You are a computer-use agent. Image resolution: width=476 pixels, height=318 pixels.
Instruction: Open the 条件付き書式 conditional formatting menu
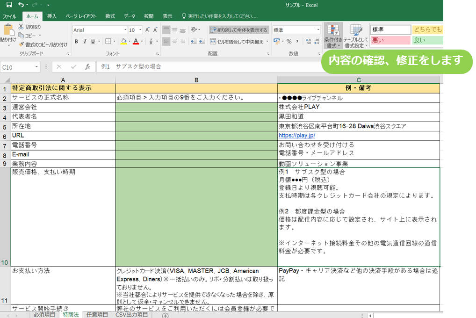tap(333, 35)
